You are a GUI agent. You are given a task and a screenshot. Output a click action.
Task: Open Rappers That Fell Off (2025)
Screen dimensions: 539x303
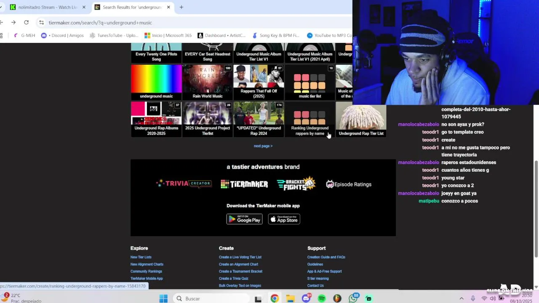click(259, 82)
